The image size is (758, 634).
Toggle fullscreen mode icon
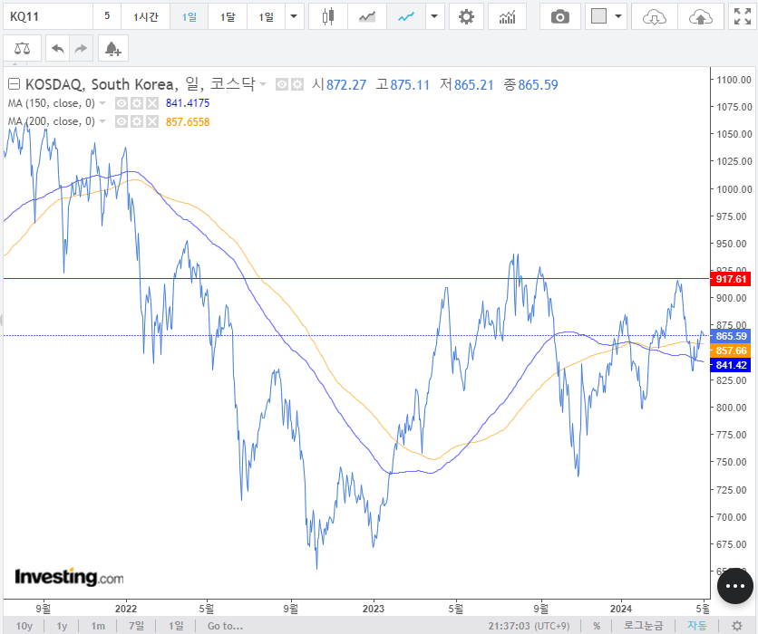point(742,17)
